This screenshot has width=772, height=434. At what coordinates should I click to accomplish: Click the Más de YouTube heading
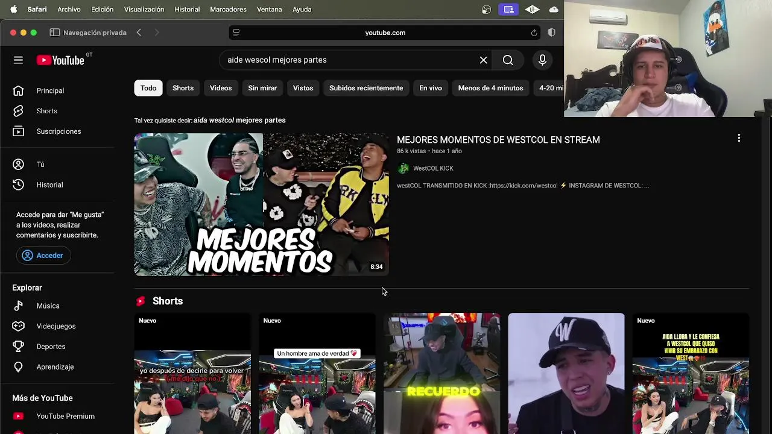pyautogui.click(x=42, y=398)
